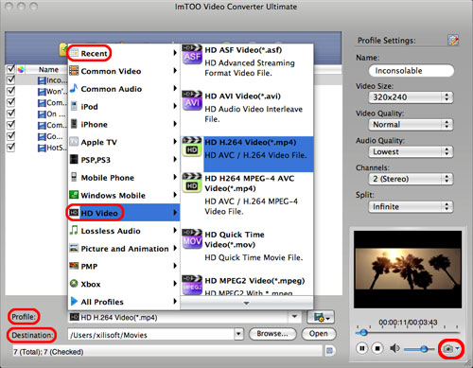Click the Common Video film icon
The width and height of the screenshot is (473, 368).
coord(74,71)
